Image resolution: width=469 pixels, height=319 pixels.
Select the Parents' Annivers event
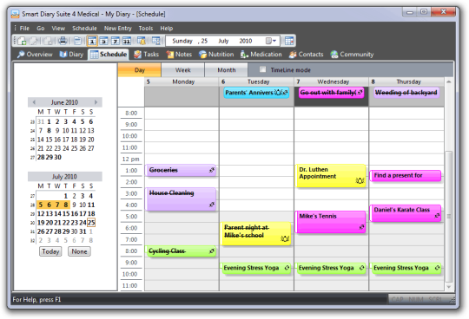point(256,93)
